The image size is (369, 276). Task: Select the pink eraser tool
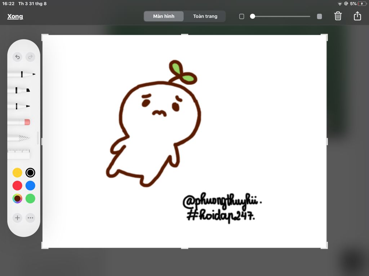(x=19, y=122)
